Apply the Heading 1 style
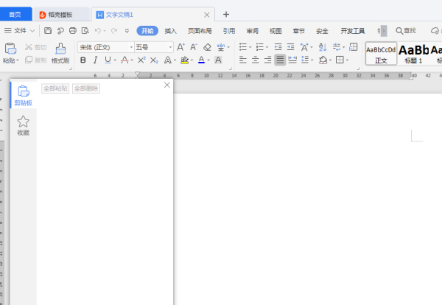 coord(413,54)
